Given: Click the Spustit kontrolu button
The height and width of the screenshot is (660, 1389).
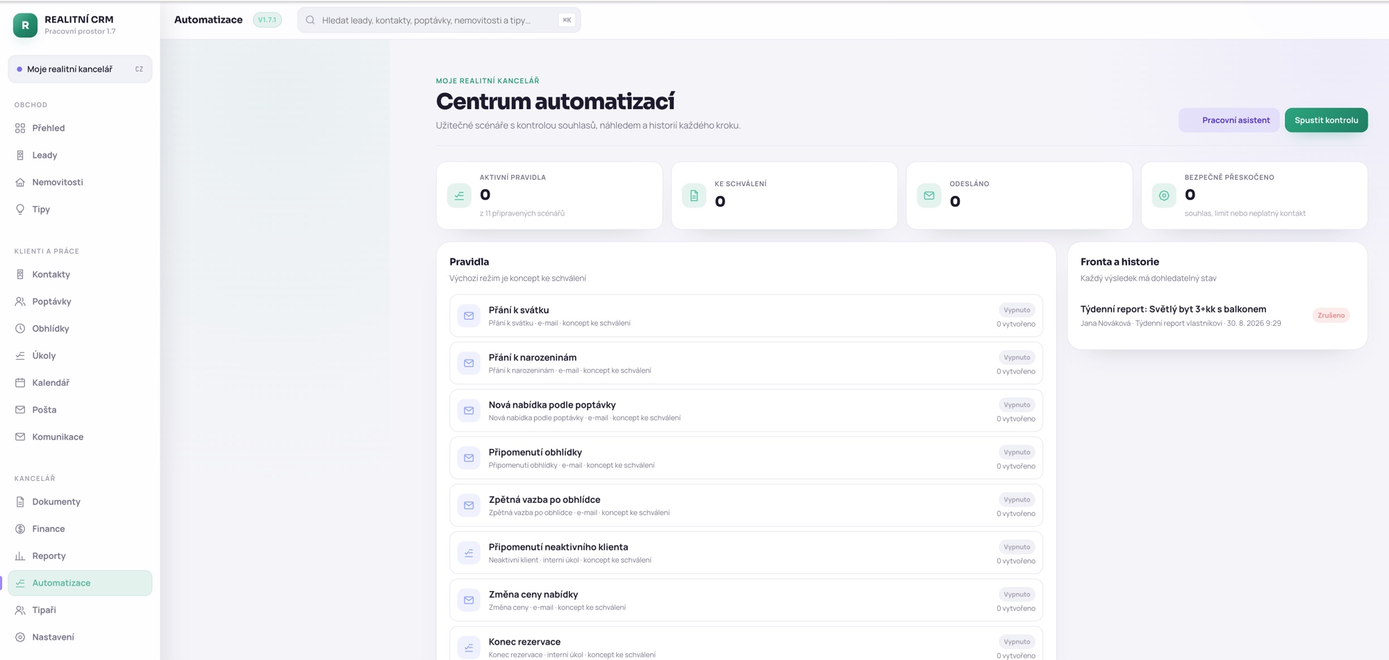Looking at the screenshot, I should pos(1326,120).
